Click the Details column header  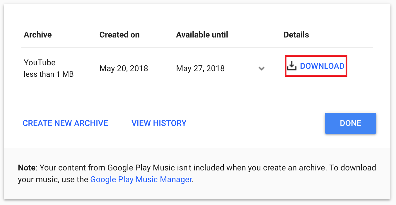pos(296,35)
